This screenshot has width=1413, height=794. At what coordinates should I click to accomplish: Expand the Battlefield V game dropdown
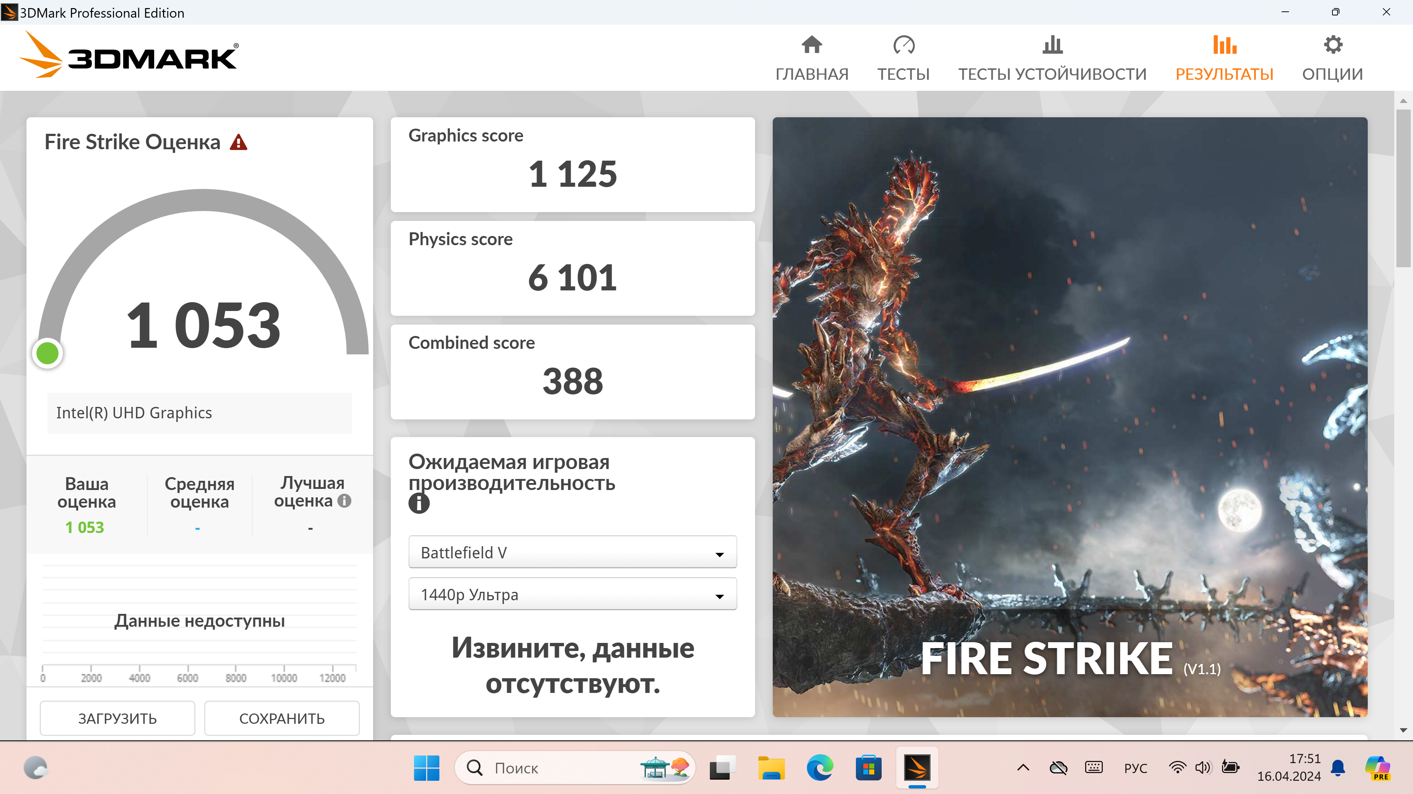[x=572, y=552]
